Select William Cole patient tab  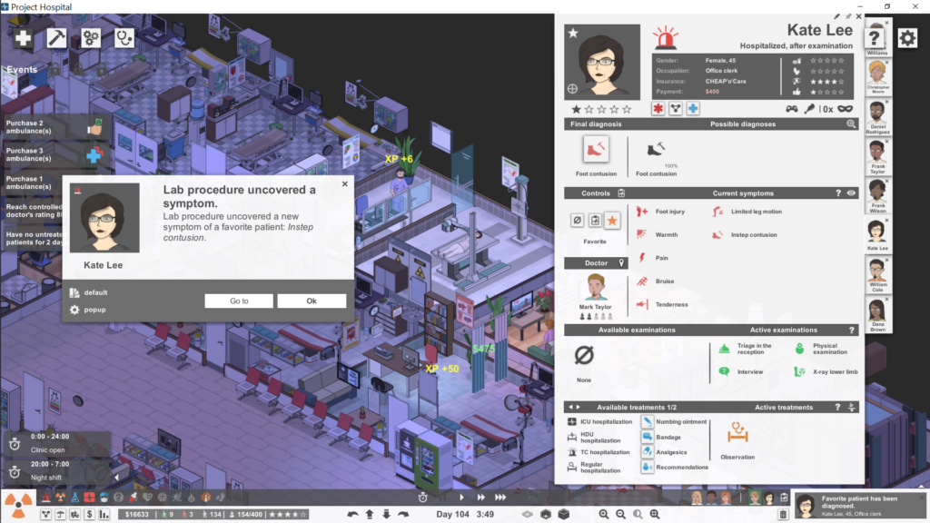point(877,275)
